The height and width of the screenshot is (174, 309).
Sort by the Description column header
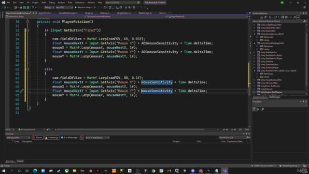[x=27, y=142]
